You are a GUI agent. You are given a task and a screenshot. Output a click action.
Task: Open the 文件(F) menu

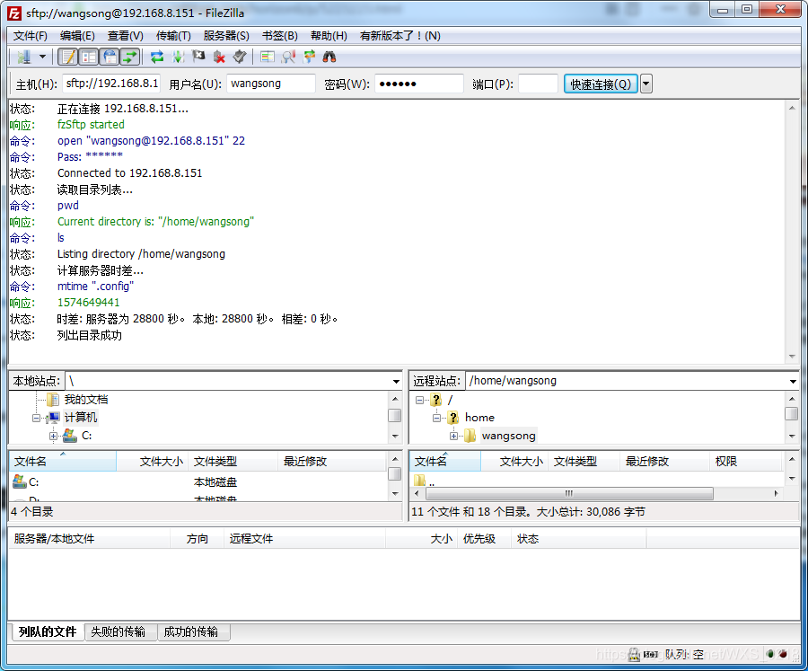pyautogui.click(x=30, y=36)
